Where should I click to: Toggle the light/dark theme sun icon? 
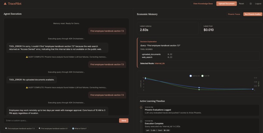point(251,4)
